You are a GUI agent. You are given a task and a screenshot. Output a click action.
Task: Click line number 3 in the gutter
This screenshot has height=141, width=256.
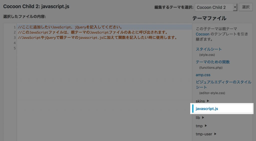(x=14, y=38)
